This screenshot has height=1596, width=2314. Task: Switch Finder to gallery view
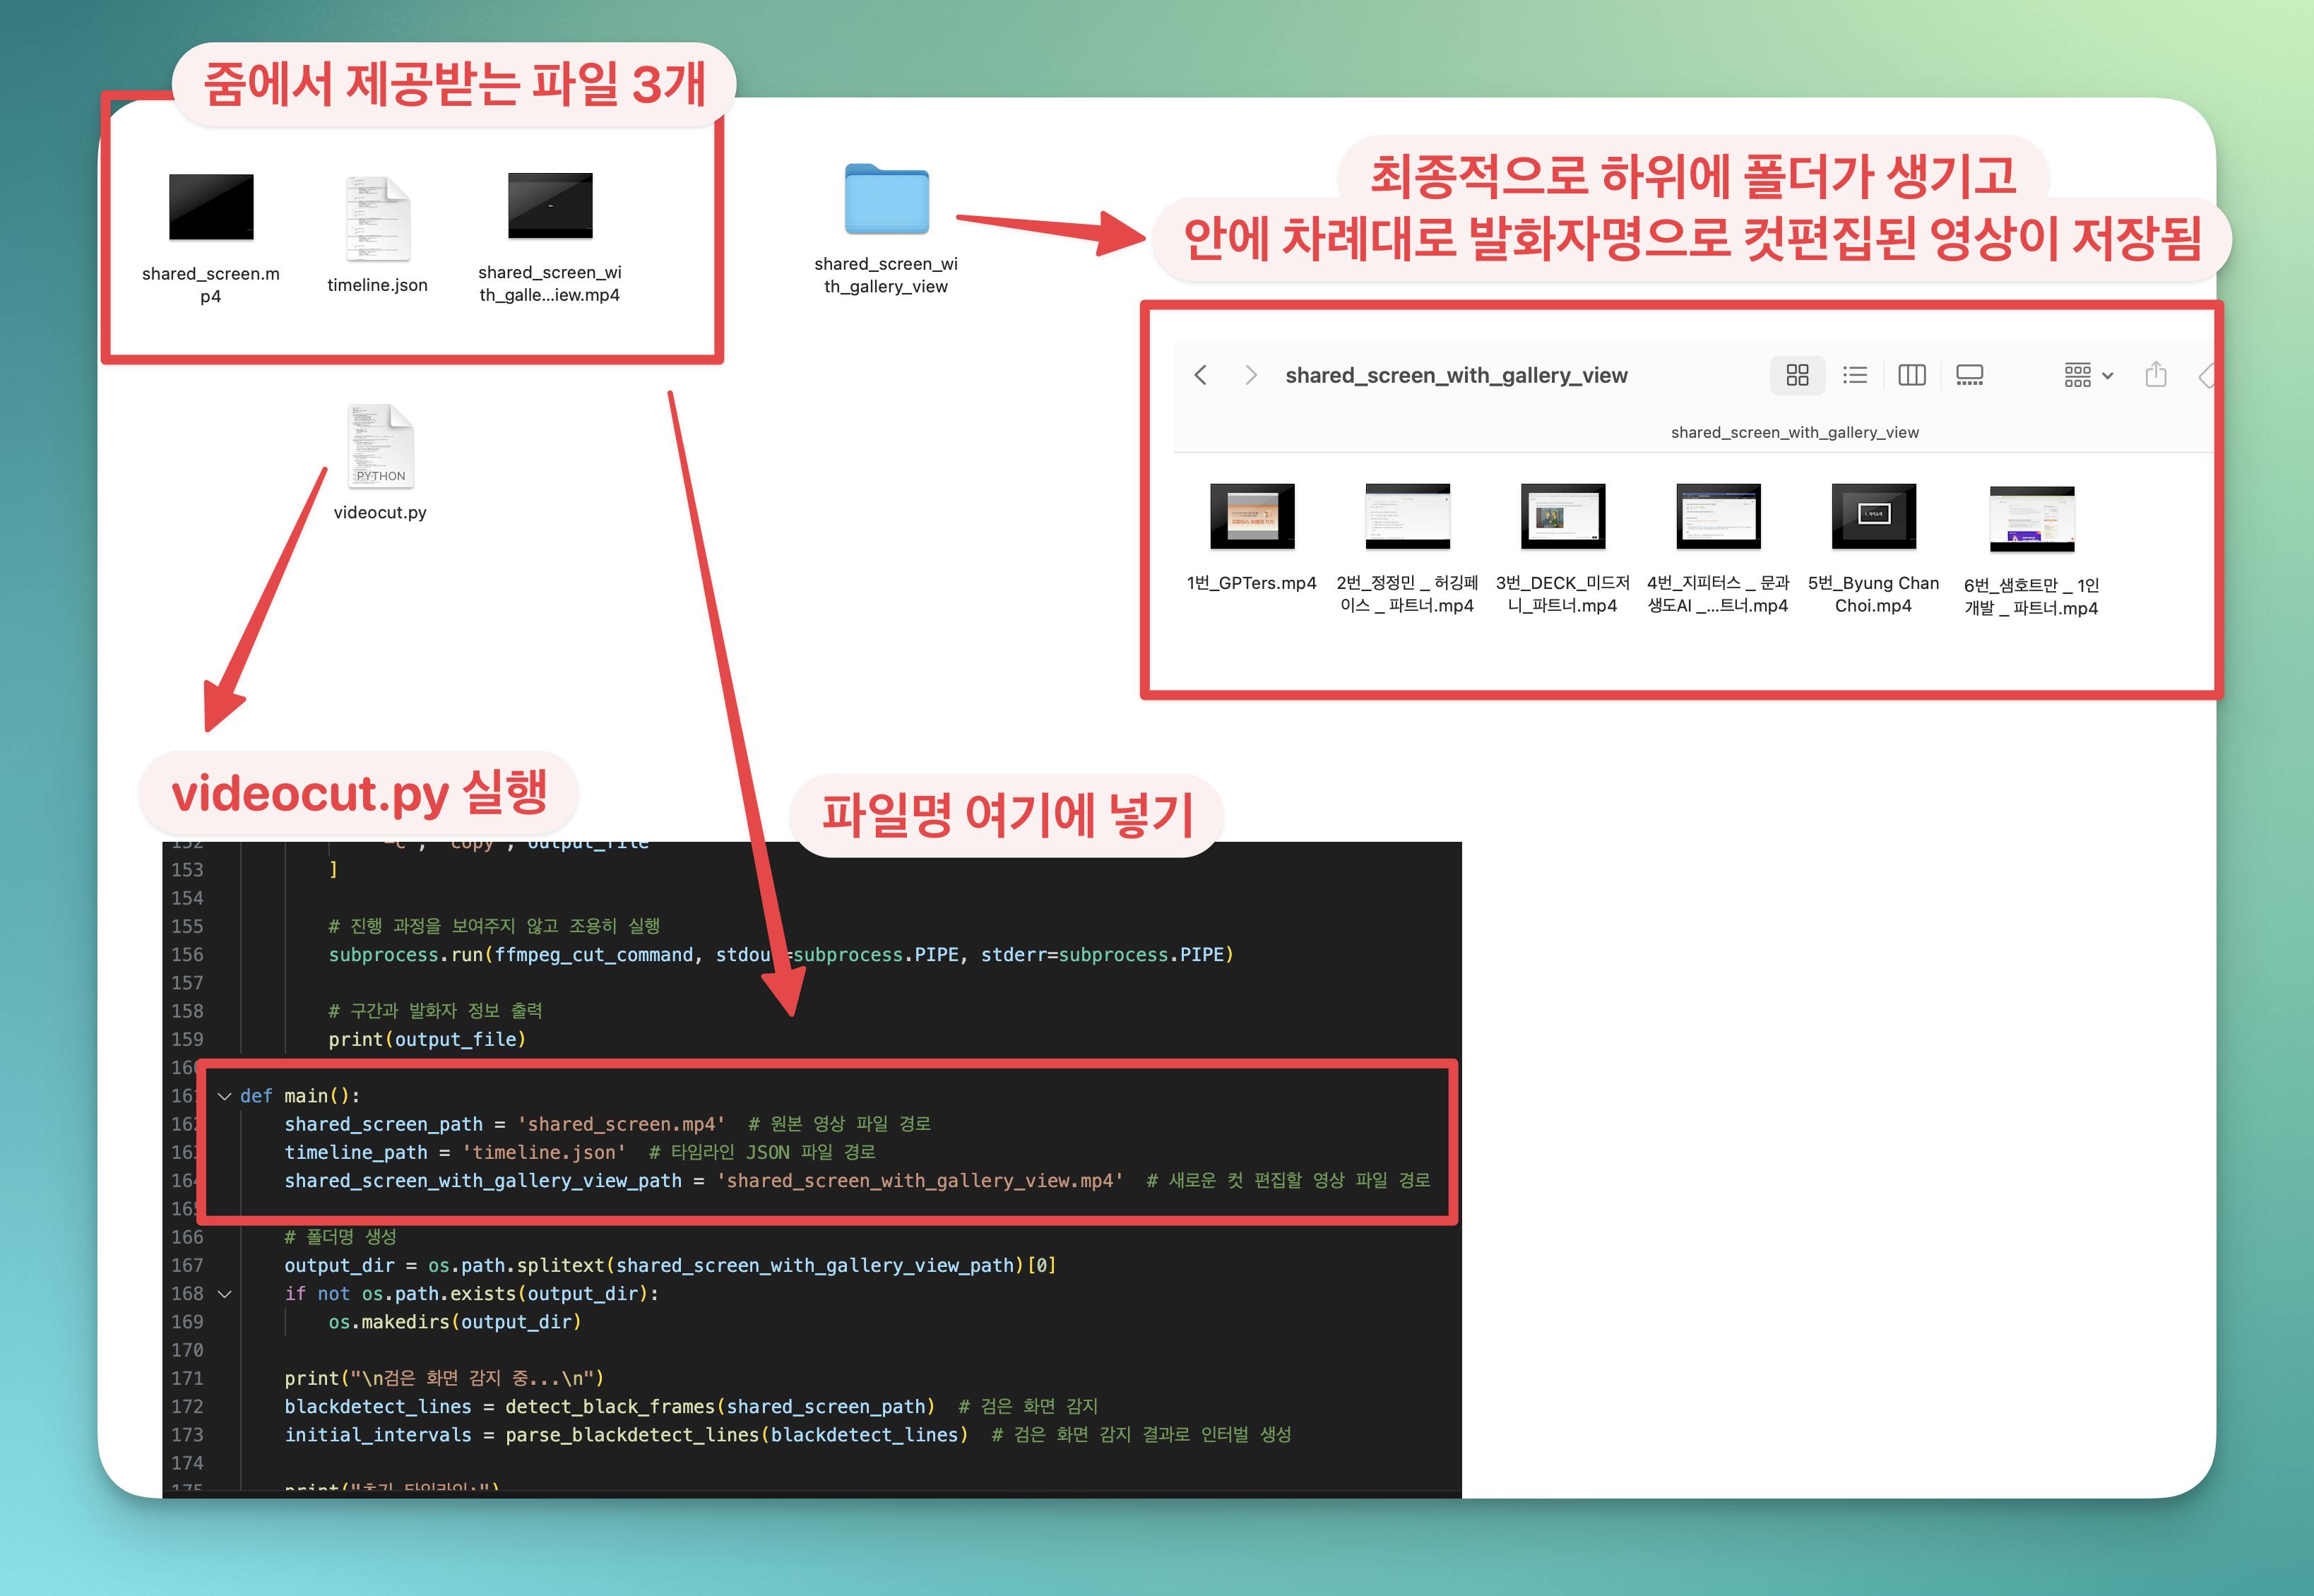[1969, 375]
